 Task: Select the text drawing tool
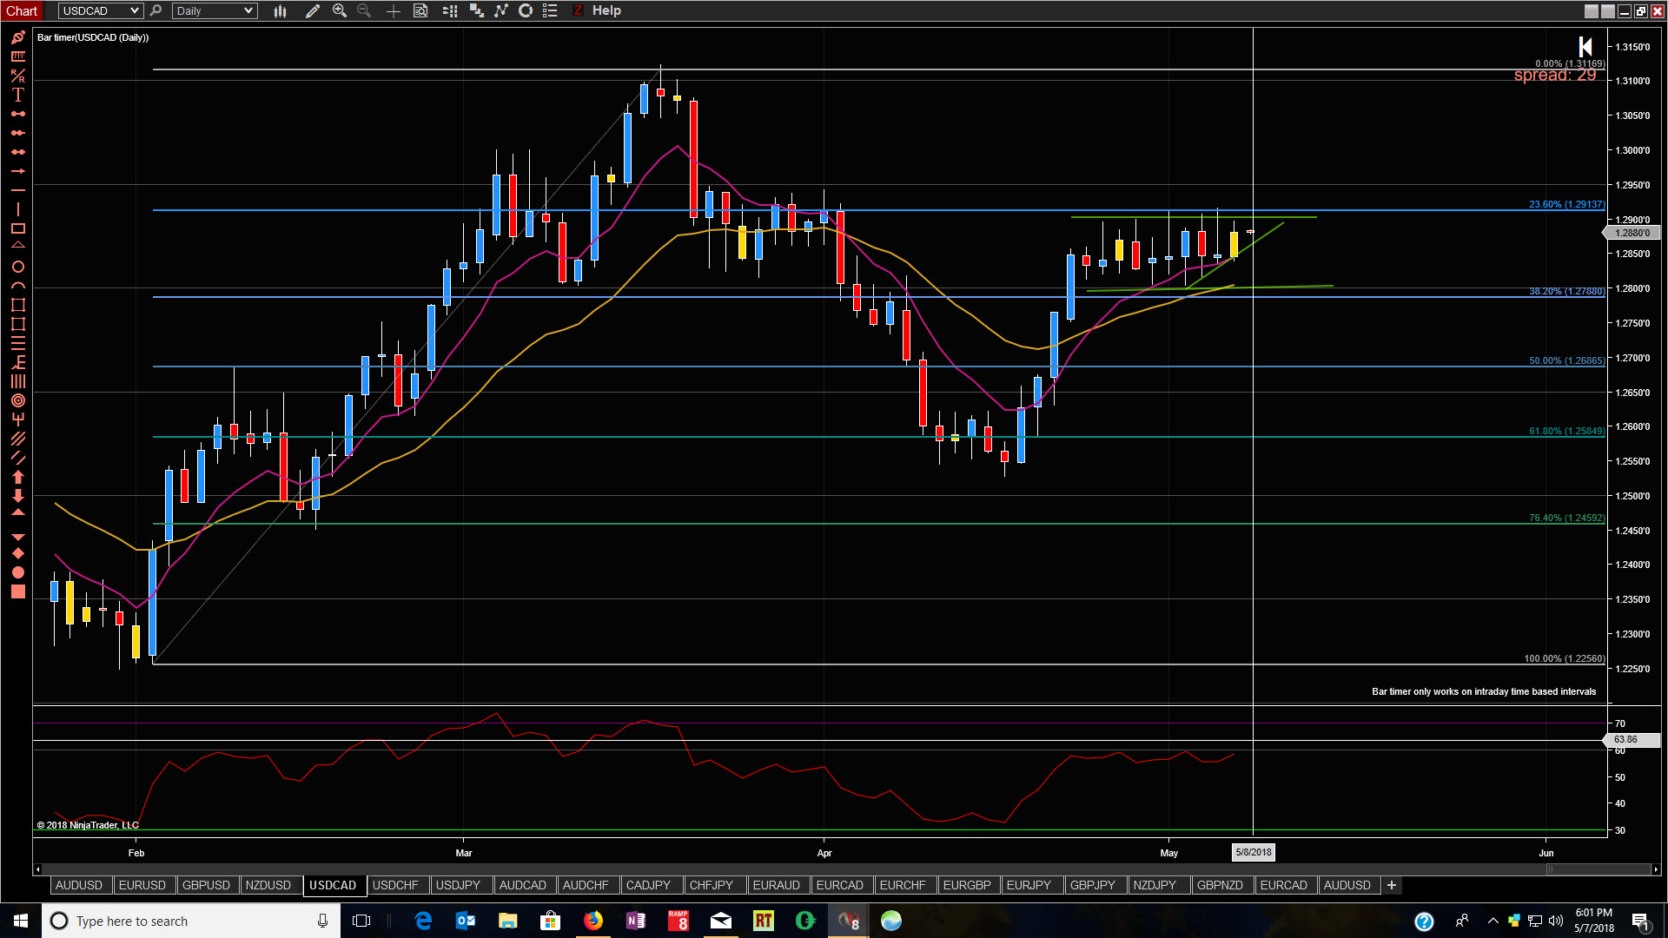click(x=17, y=95)
